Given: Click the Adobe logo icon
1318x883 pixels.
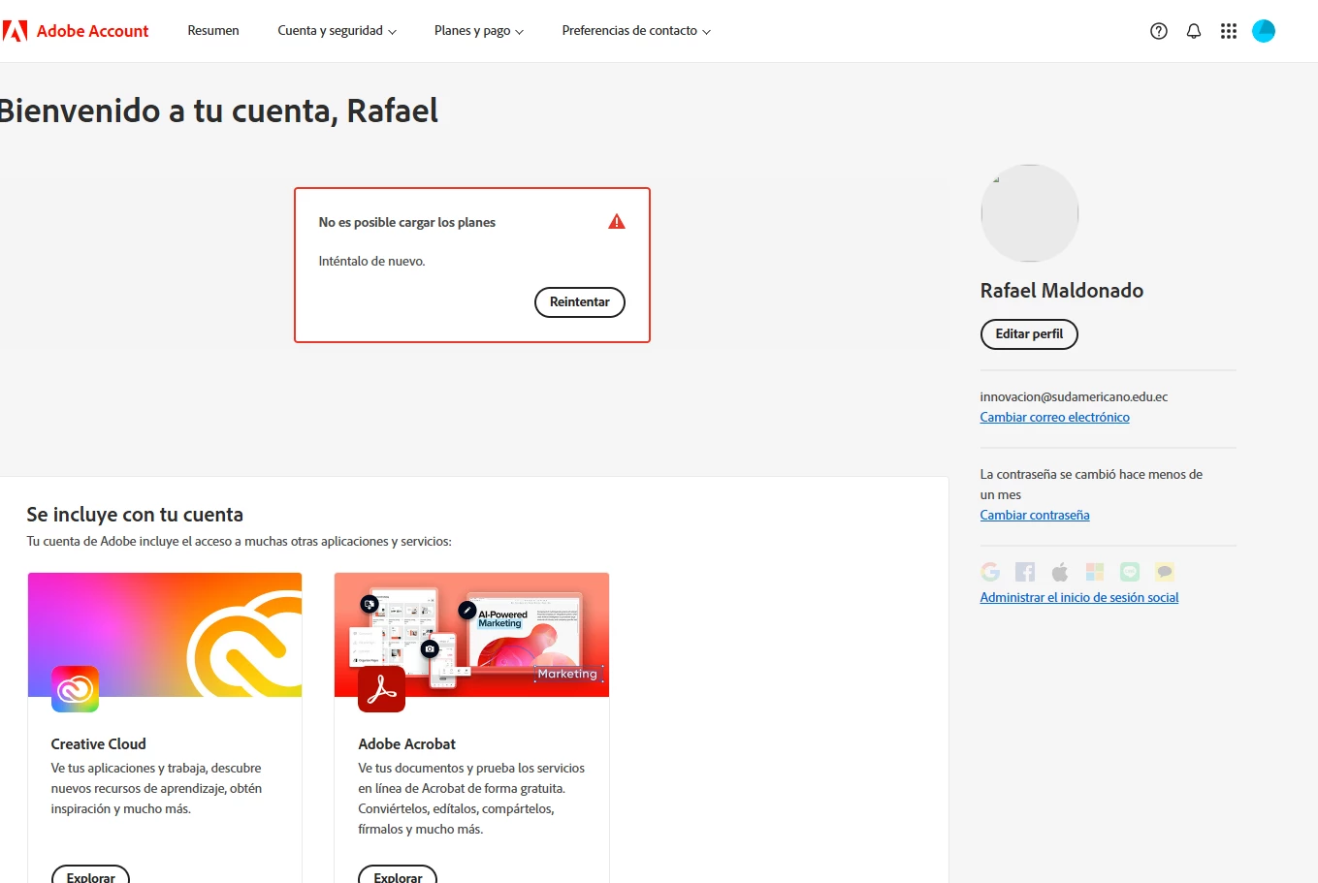Looking at the screenshot, I should [x=14, y=31].
